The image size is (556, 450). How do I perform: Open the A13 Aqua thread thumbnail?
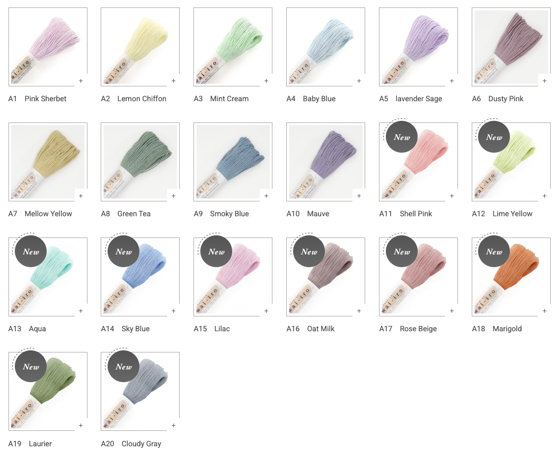[48, 277]
